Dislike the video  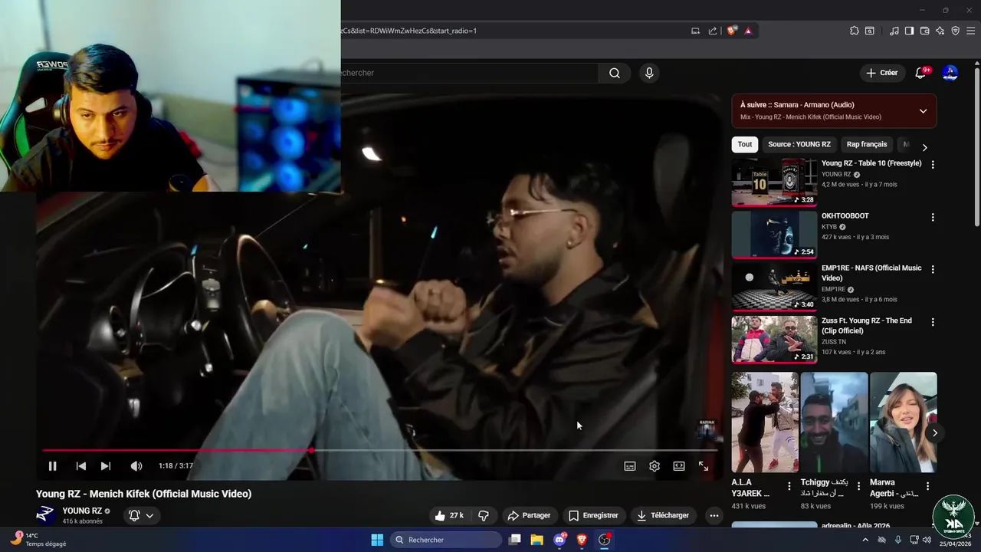click(x=484, y=515)
